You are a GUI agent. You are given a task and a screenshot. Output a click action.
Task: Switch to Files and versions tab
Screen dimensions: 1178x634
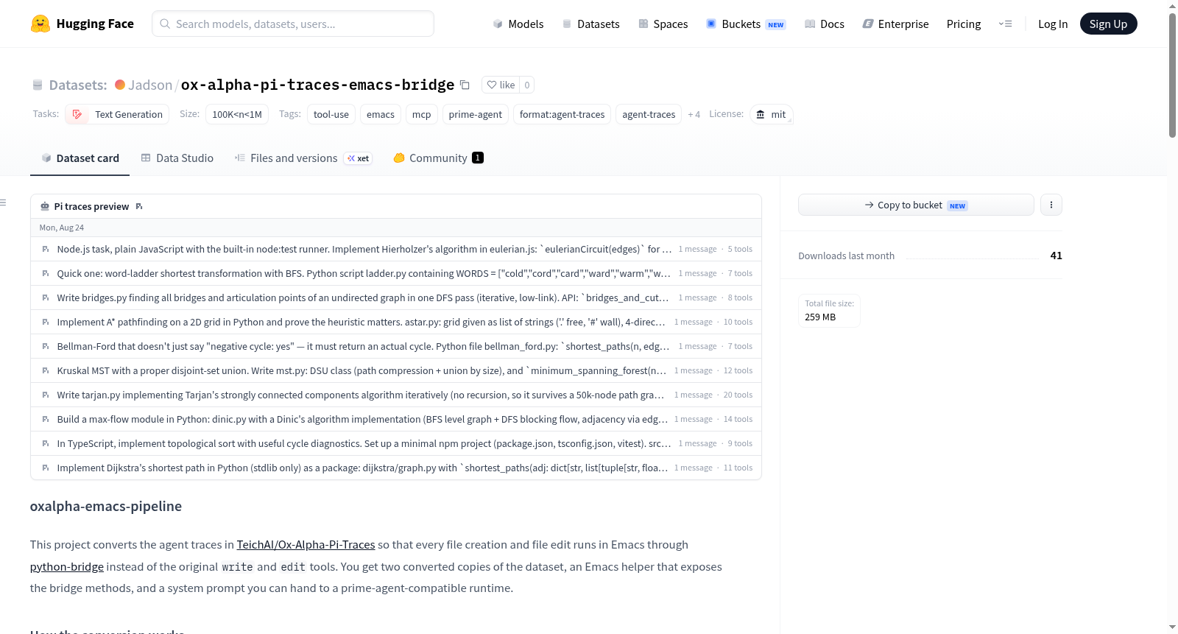(303, 158)
